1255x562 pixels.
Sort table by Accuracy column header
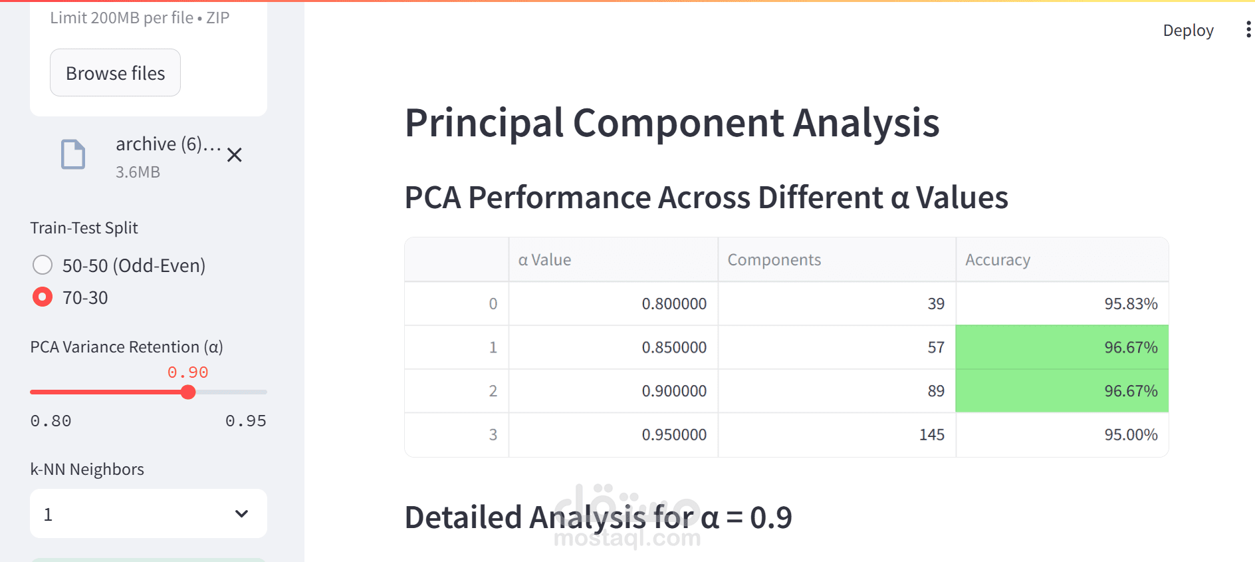(1062, 259)
